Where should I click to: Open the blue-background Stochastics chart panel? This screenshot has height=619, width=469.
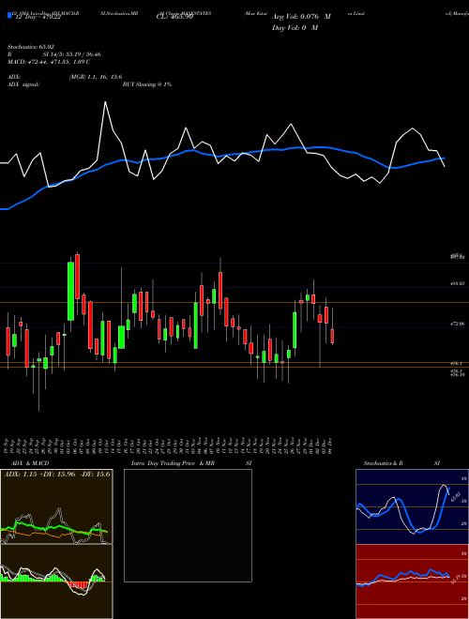click(x=412, y=506)
